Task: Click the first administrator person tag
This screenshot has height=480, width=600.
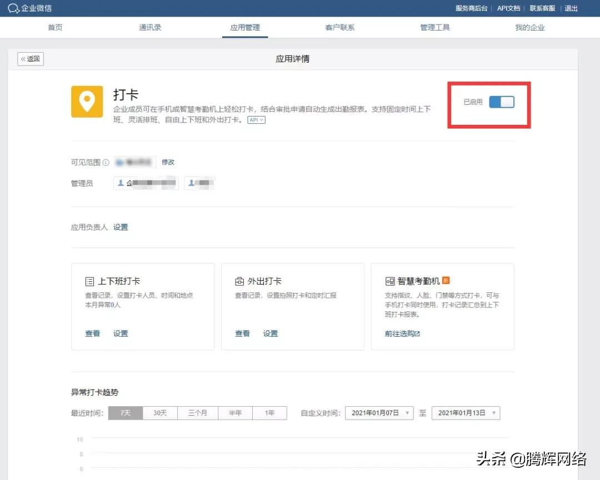Action: pyautogui.click(x=146, y=183)
